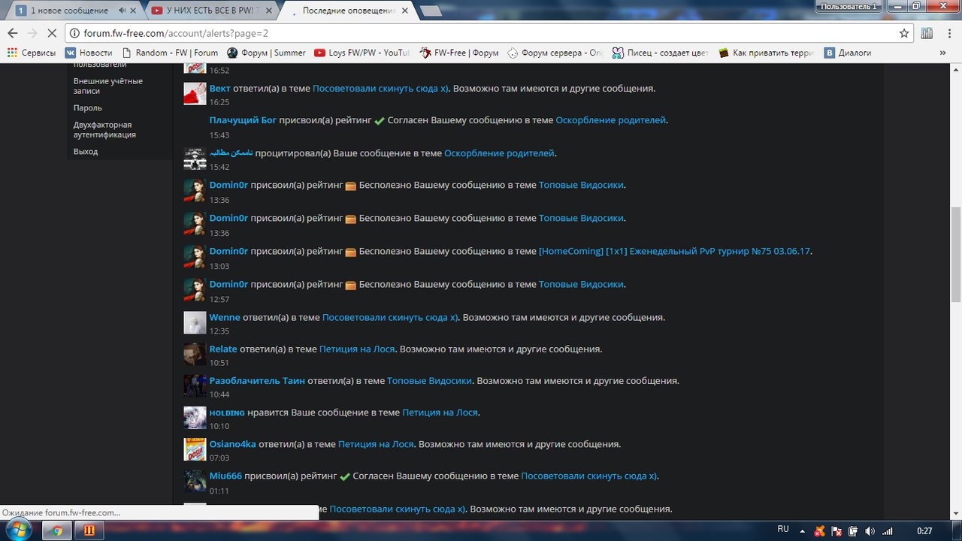Select Двухфакторная аутентификация in the sidebar
The image size is (962, 541).
[104, 130]
